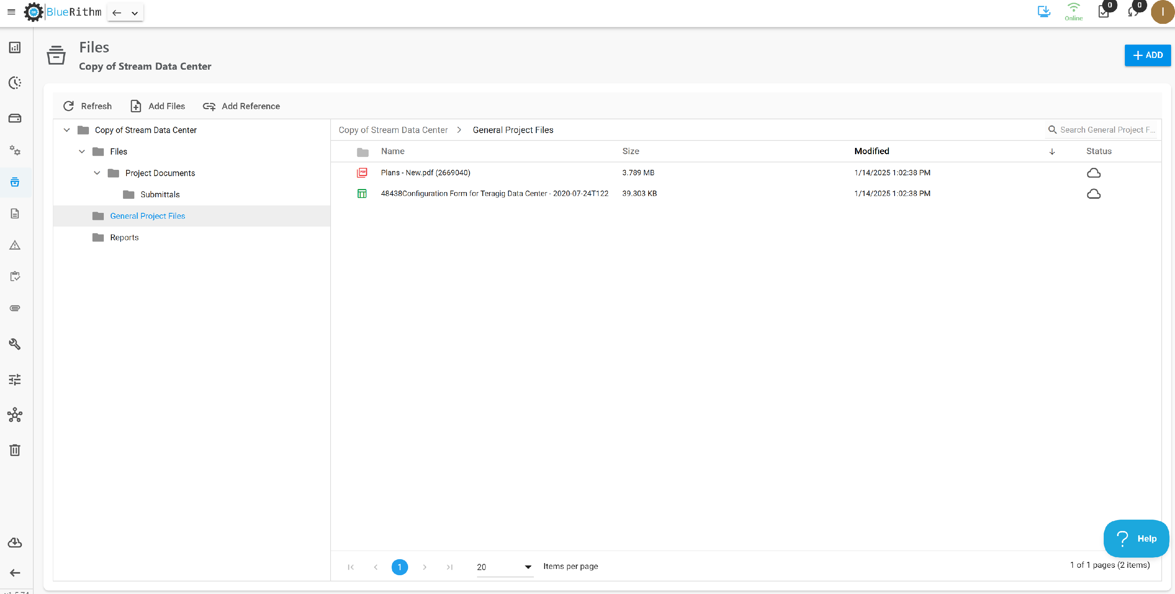Image resolution: width=1175 pixels, height=594 pixels.
Task: Click the cloud download icon in sidebar
Action: click(x=15, y=542)
